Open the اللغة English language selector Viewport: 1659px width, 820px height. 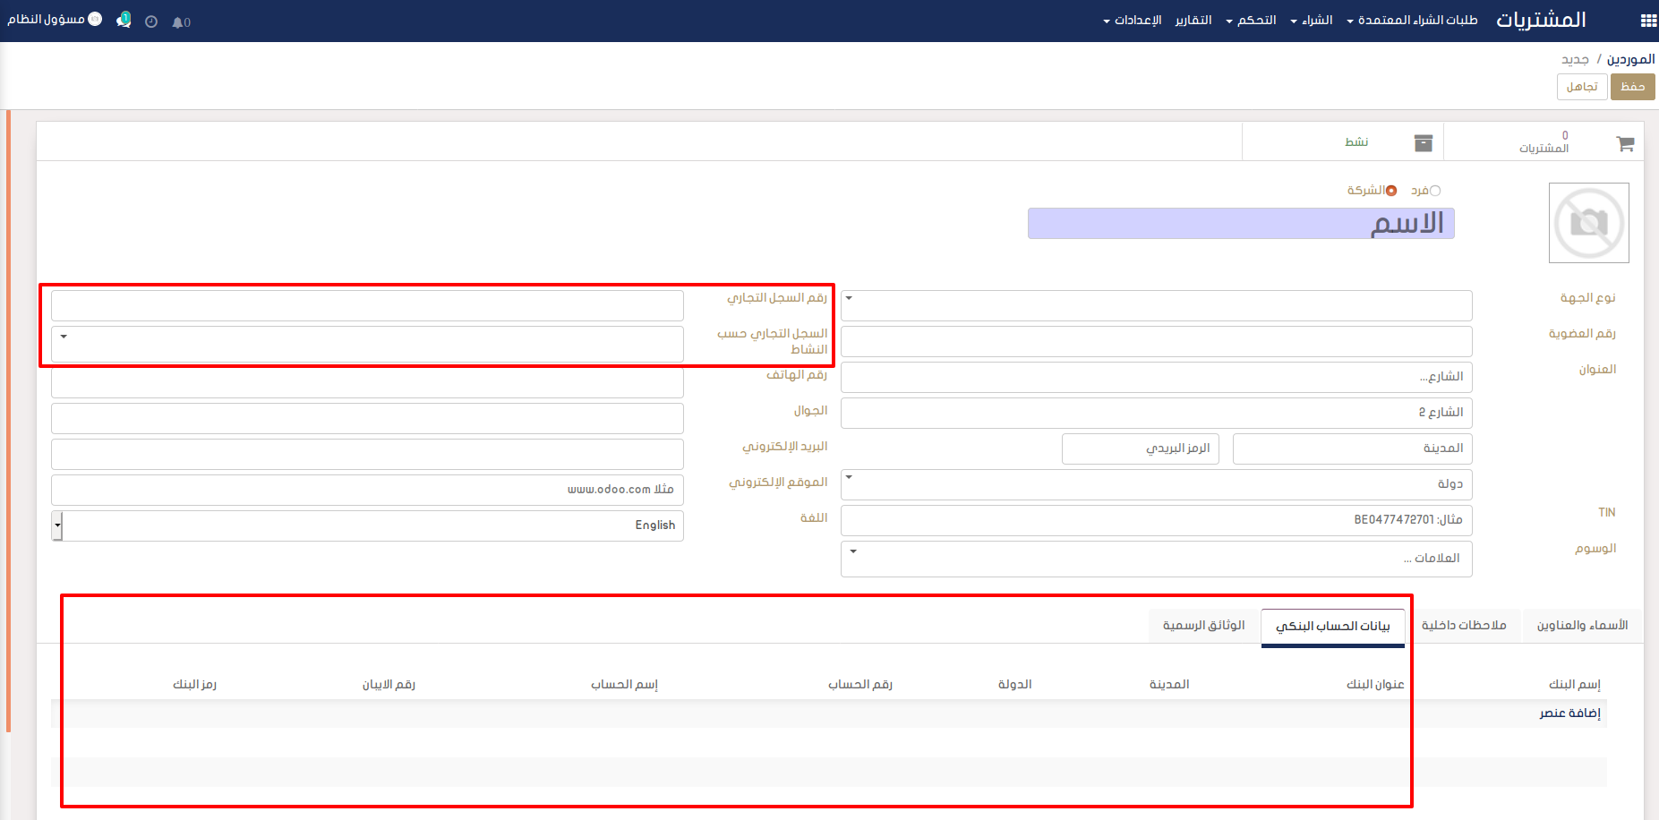[367, 525]
